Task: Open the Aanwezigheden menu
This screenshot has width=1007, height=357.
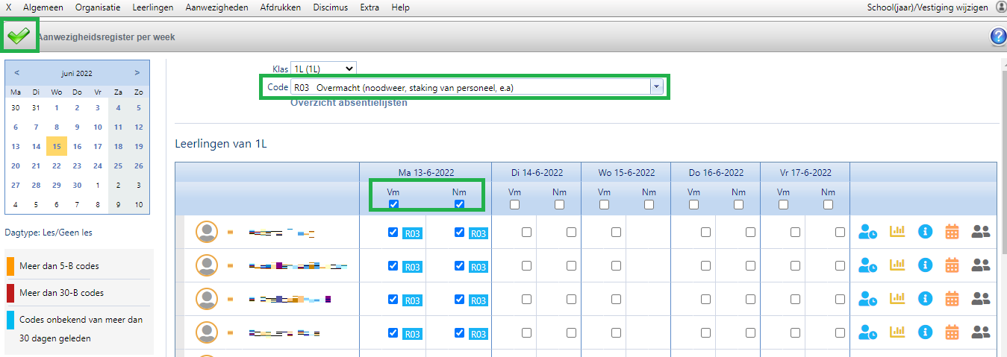Action: [217, 7]
